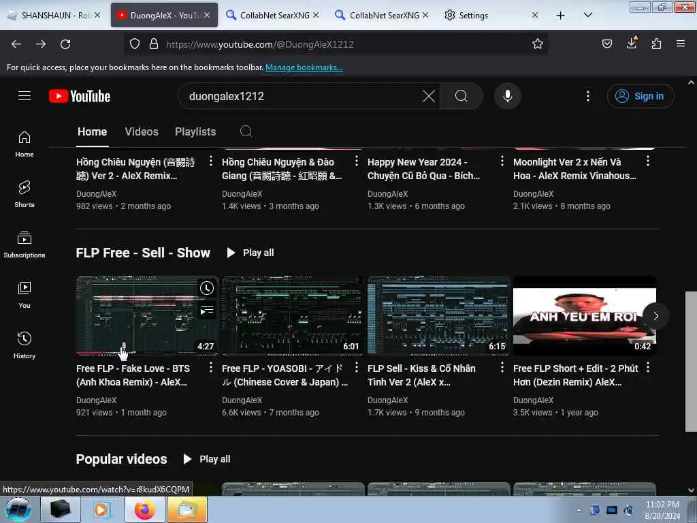Go back in Firefox
Image resolution: width=697 pixels, height=523 pixels.
coord(16,44)
